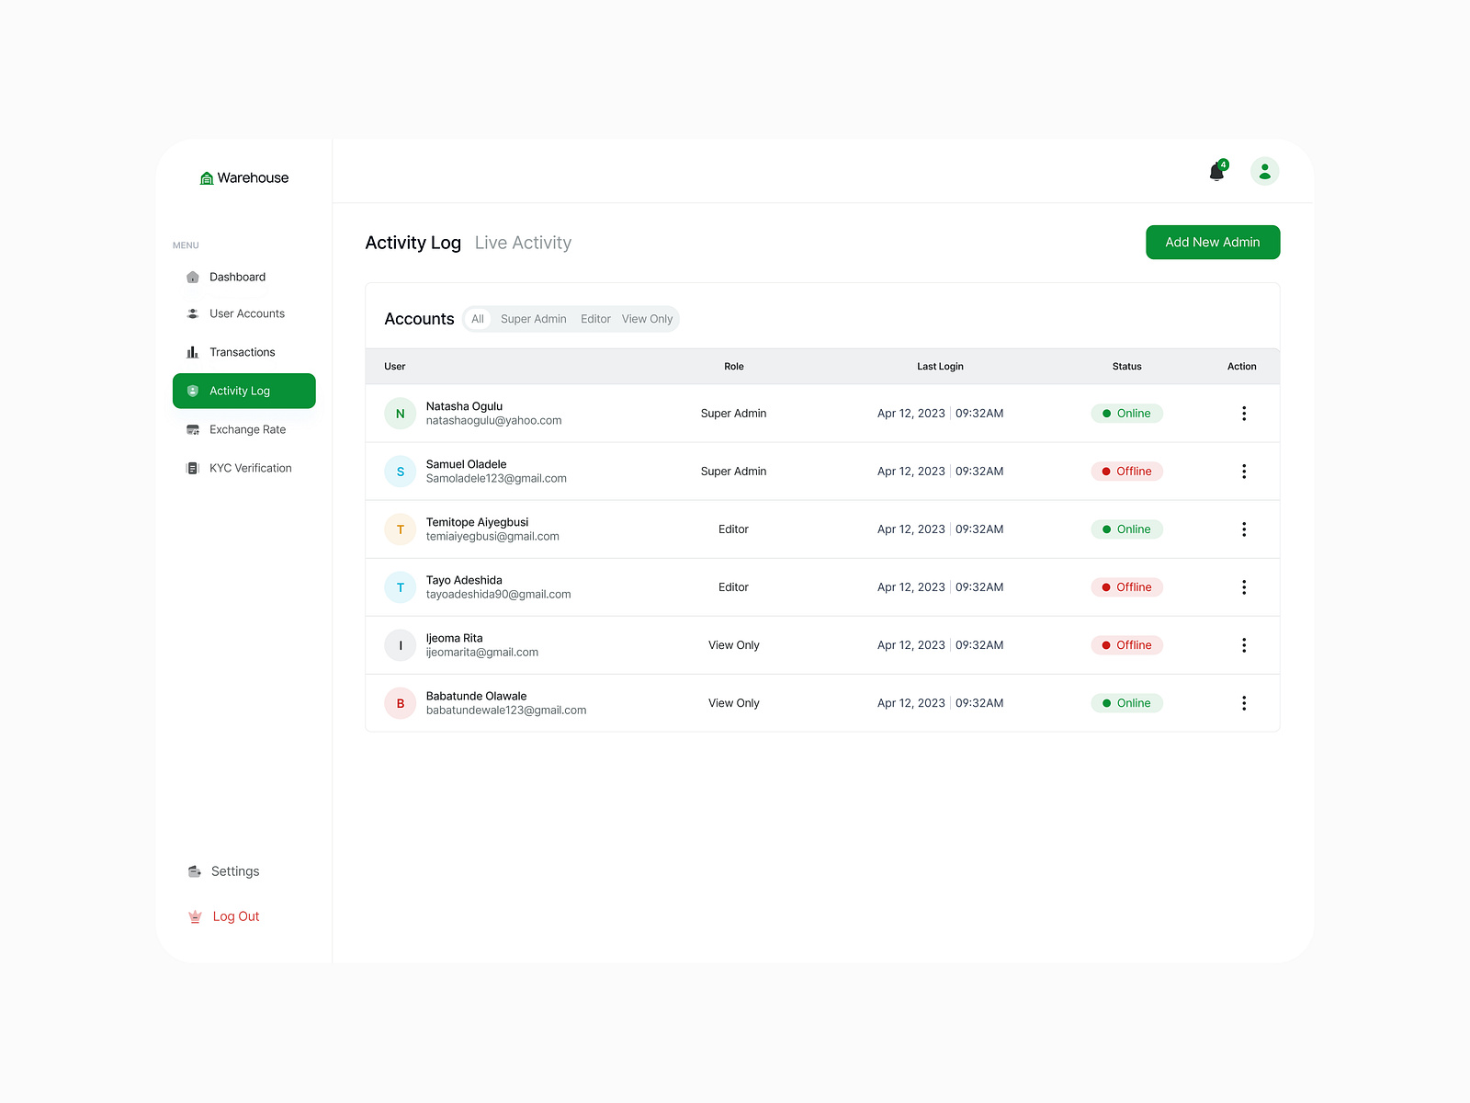The image size is (1470, 1103).
Task: Open actions menu for Natasha Ogulu
Action: coord(1244,414)
